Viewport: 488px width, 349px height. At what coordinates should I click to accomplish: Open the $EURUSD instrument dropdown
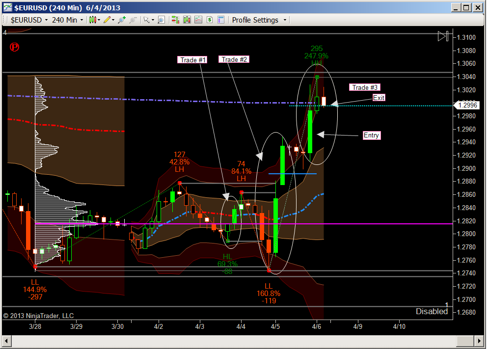point(29,20)
